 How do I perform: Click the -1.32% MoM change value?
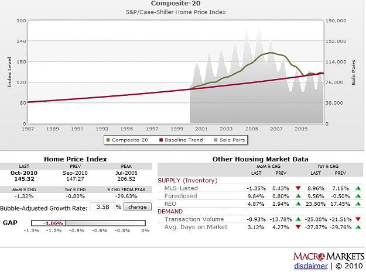click(24, 196)
